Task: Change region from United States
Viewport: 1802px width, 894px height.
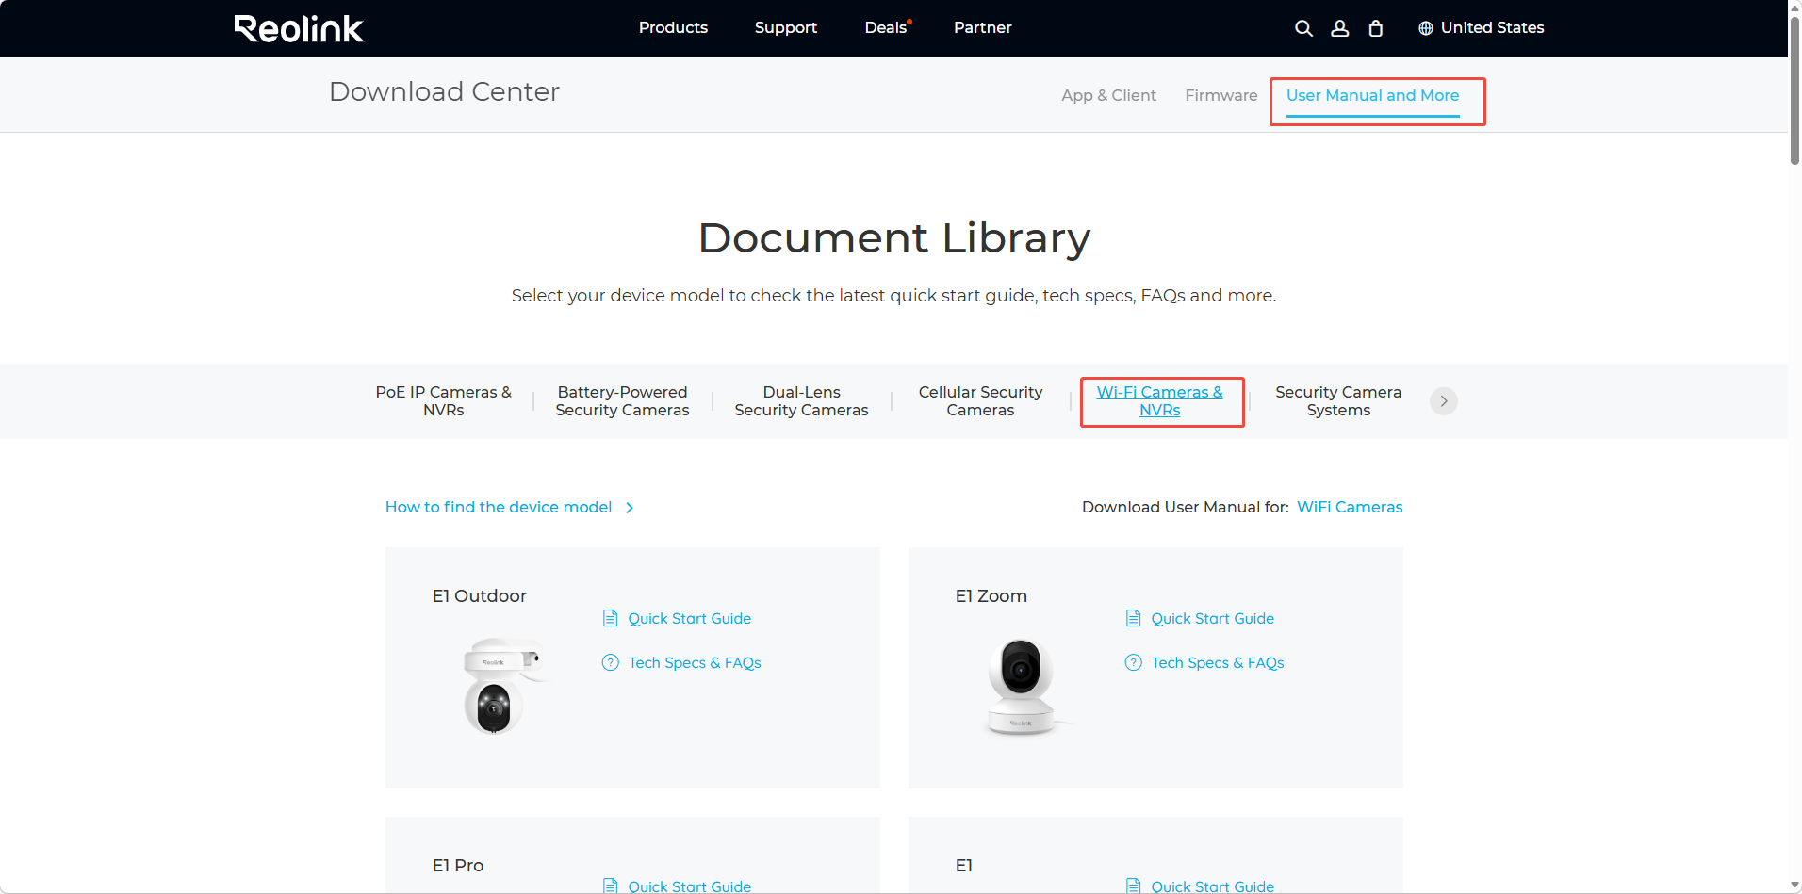Action: click(x=1492, y=27)
